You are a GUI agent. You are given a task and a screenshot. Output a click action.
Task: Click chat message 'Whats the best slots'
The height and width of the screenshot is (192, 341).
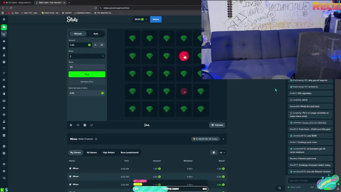click(310, 106)
